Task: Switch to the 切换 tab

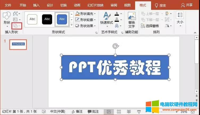Action: coord(64,5)
